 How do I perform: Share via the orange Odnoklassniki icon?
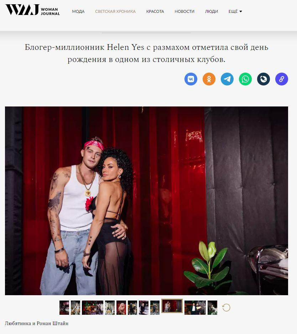tap(209, 79)
